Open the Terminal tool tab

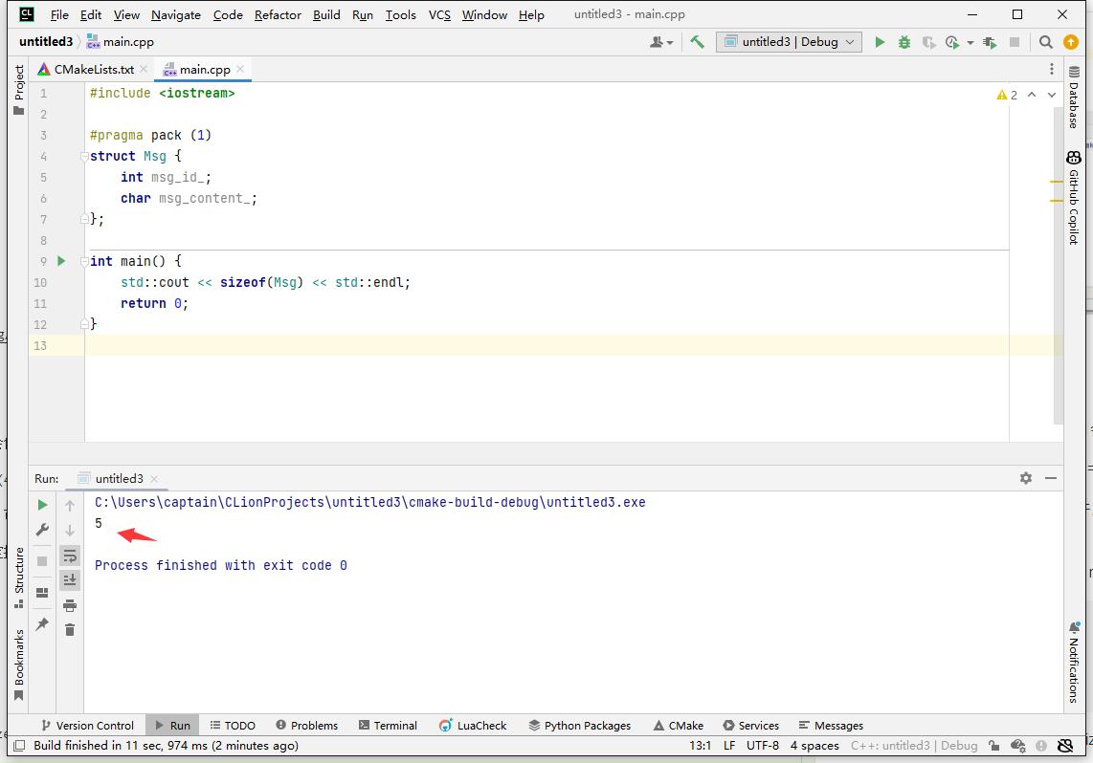pyautogui.click(x=388, y=726)
